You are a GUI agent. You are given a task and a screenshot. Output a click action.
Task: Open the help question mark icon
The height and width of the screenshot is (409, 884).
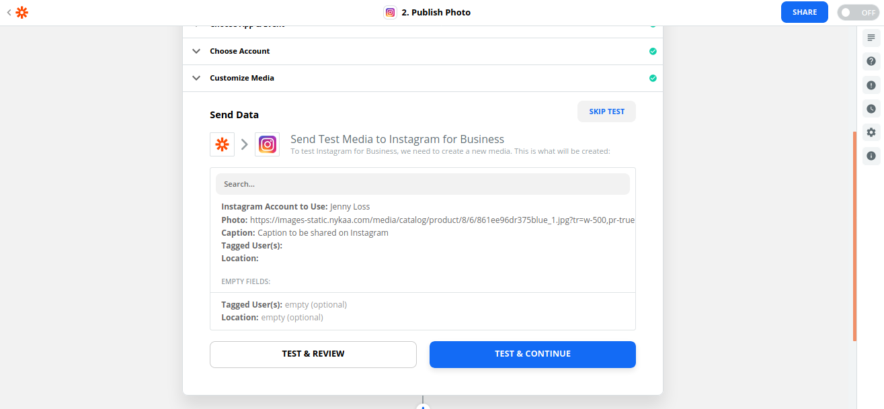[871, 61]
